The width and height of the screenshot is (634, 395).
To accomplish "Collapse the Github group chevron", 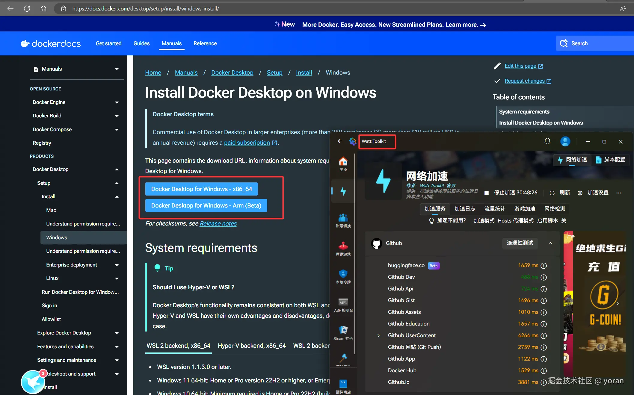I will 550,243.
